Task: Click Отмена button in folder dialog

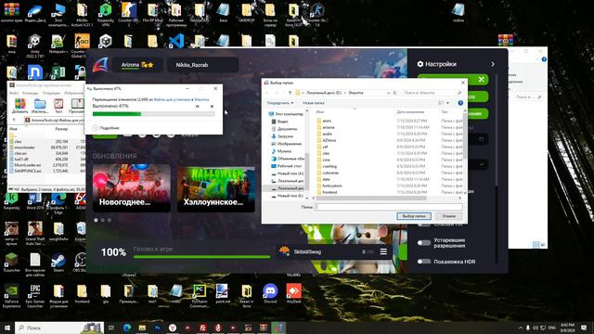Action: click(x=449, y=216)
